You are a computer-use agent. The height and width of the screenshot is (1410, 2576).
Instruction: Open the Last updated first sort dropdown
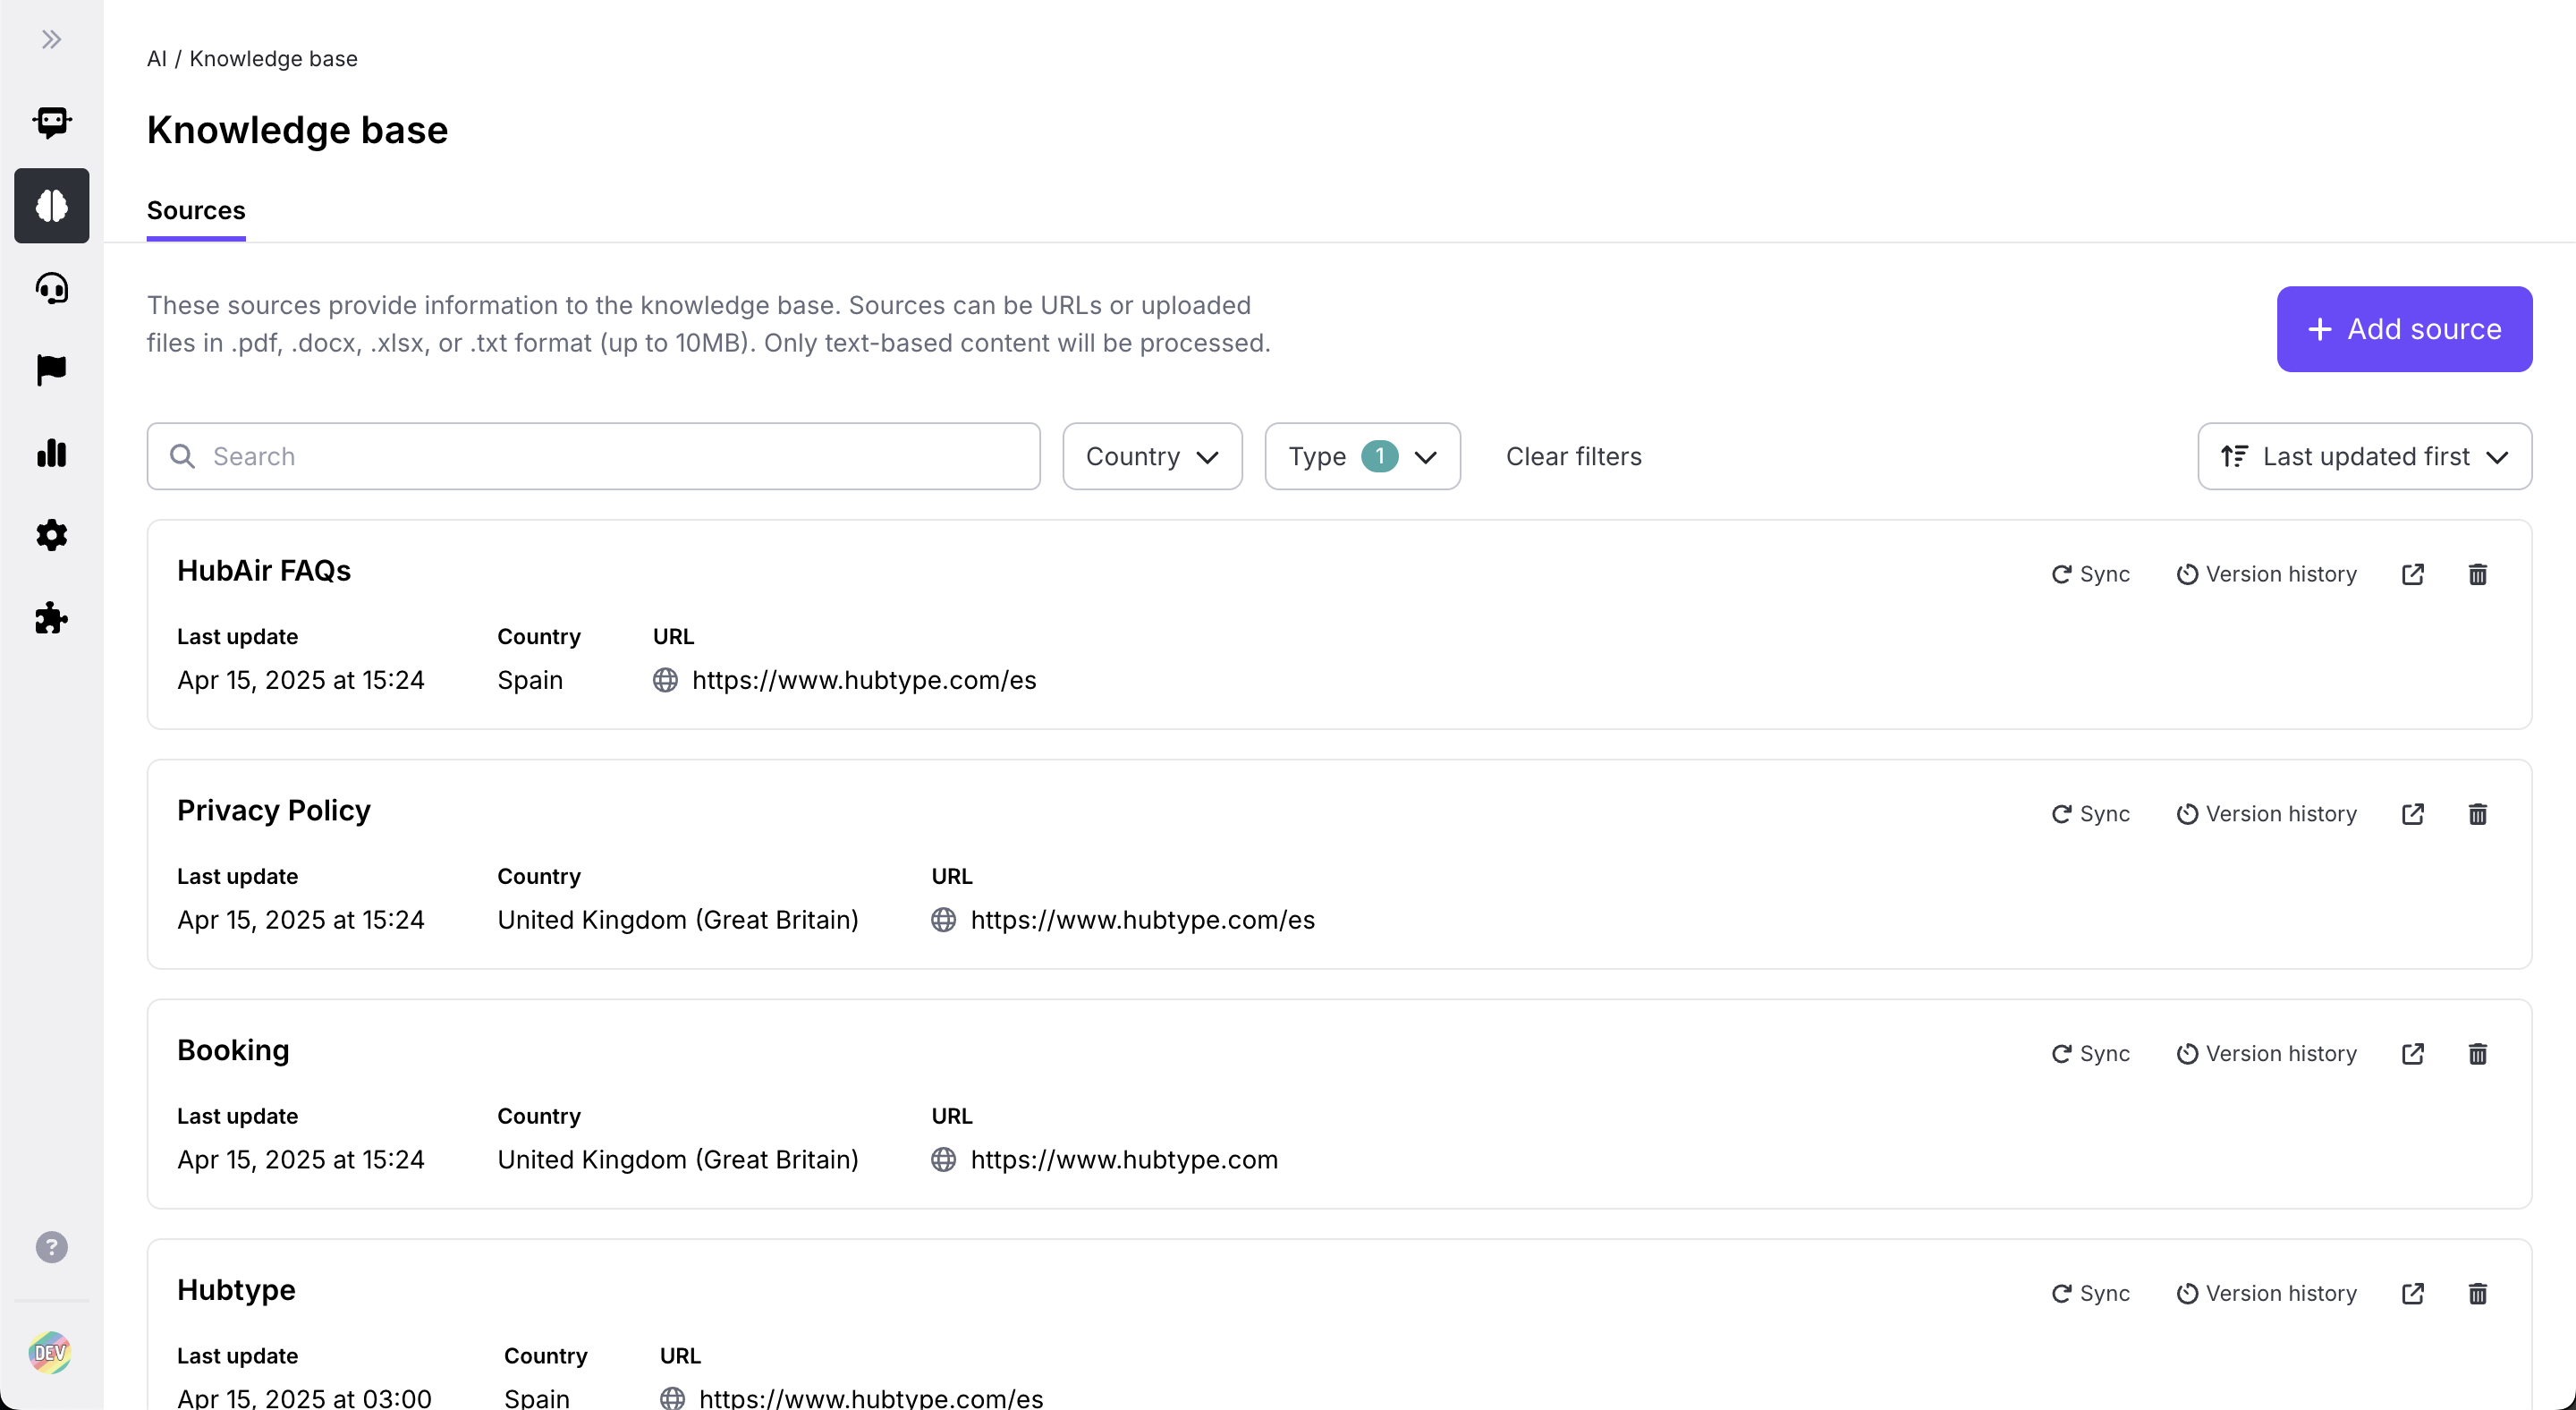[x=2364, y=456]
